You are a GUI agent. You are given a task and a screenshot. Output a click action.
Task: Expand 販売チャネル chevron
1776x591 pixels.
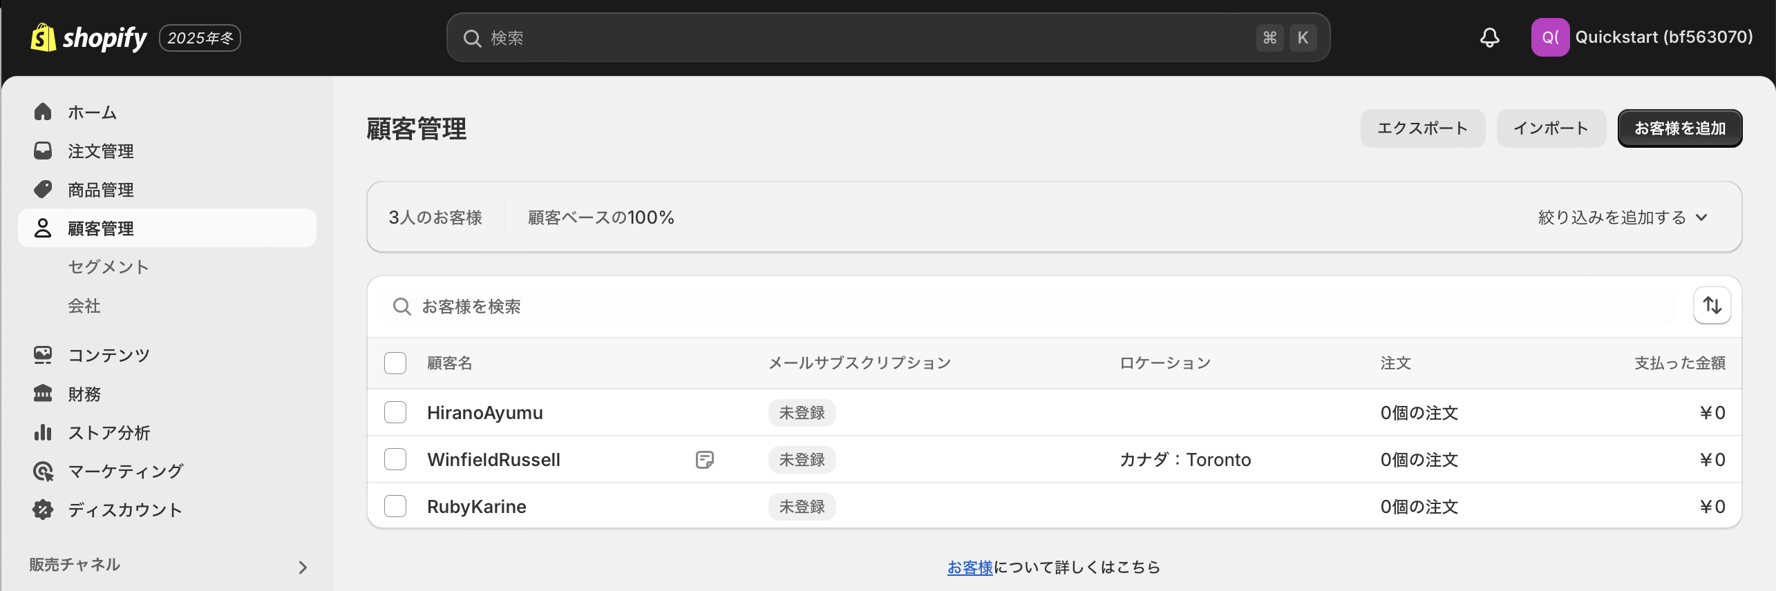(302, 567)
